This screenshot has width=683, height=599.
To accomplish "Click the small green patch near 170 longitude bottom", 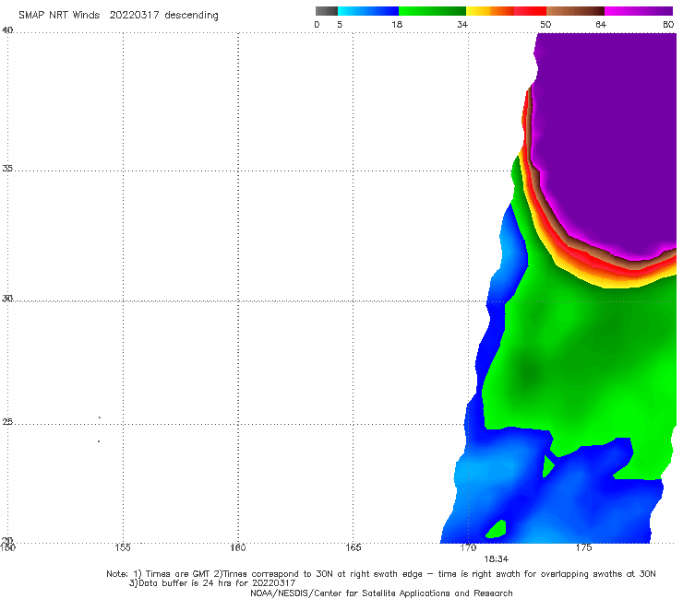I will (497, 529).
